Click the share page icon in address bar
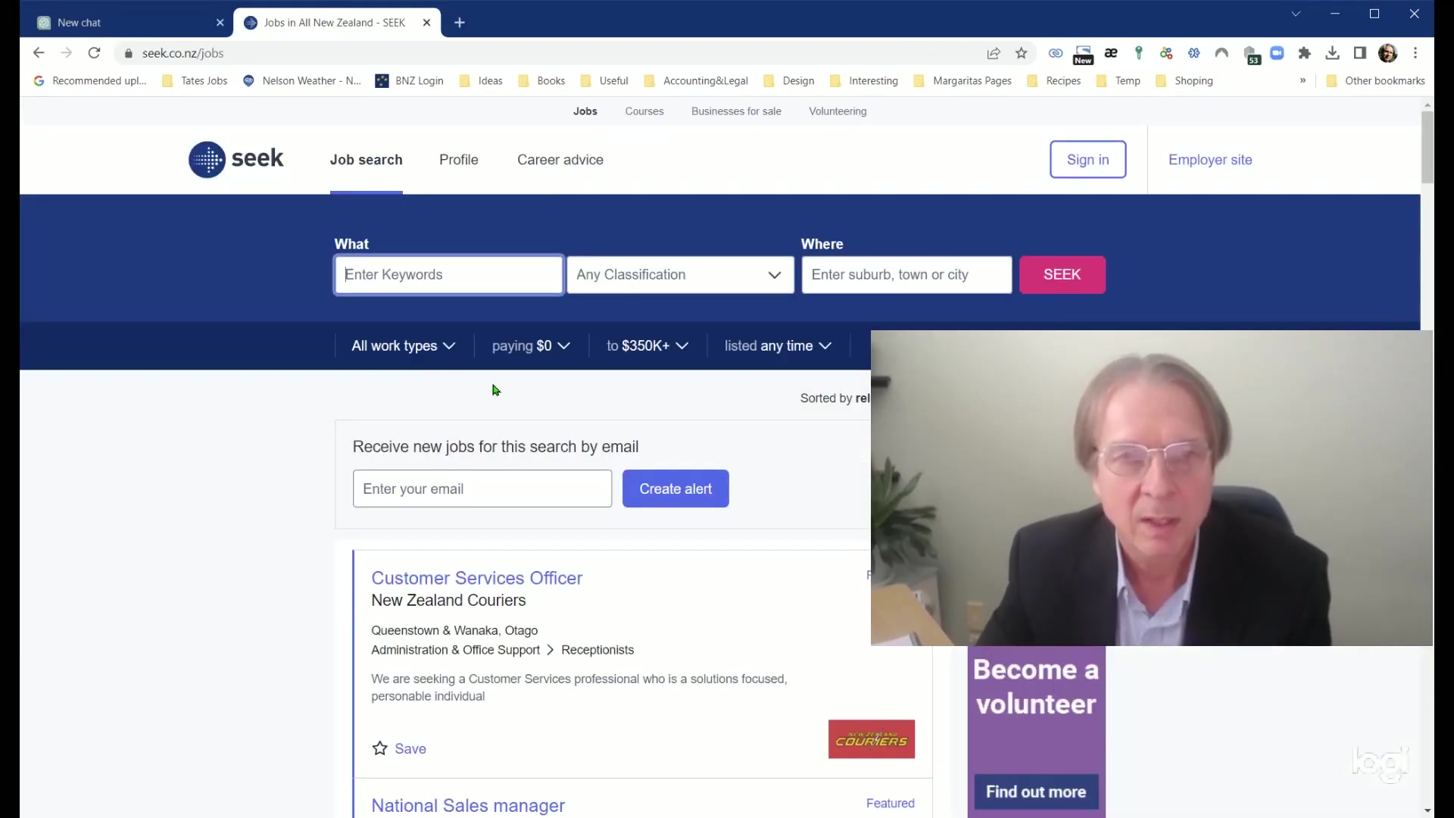The width and height of the screenshot is (1454, 818). [994, 53]
